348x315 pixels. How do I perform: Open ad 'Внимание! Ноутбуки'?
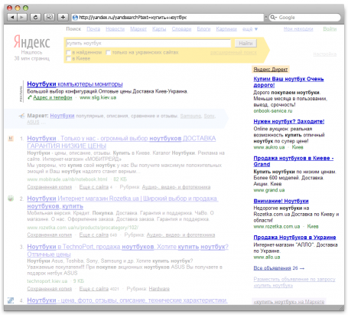tap(281, 201)
